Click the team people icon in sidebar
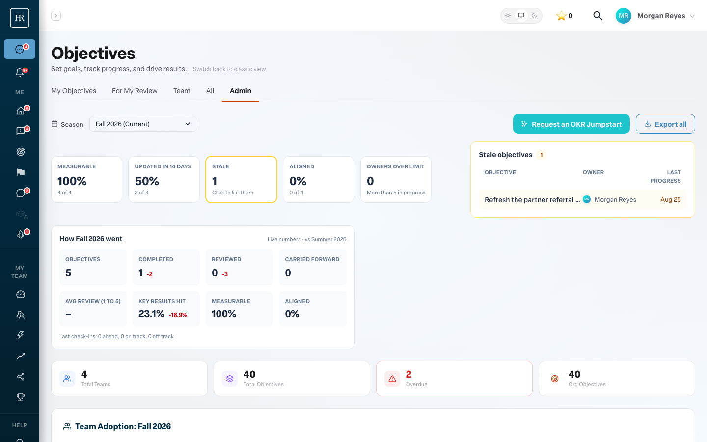 (20, 315)
